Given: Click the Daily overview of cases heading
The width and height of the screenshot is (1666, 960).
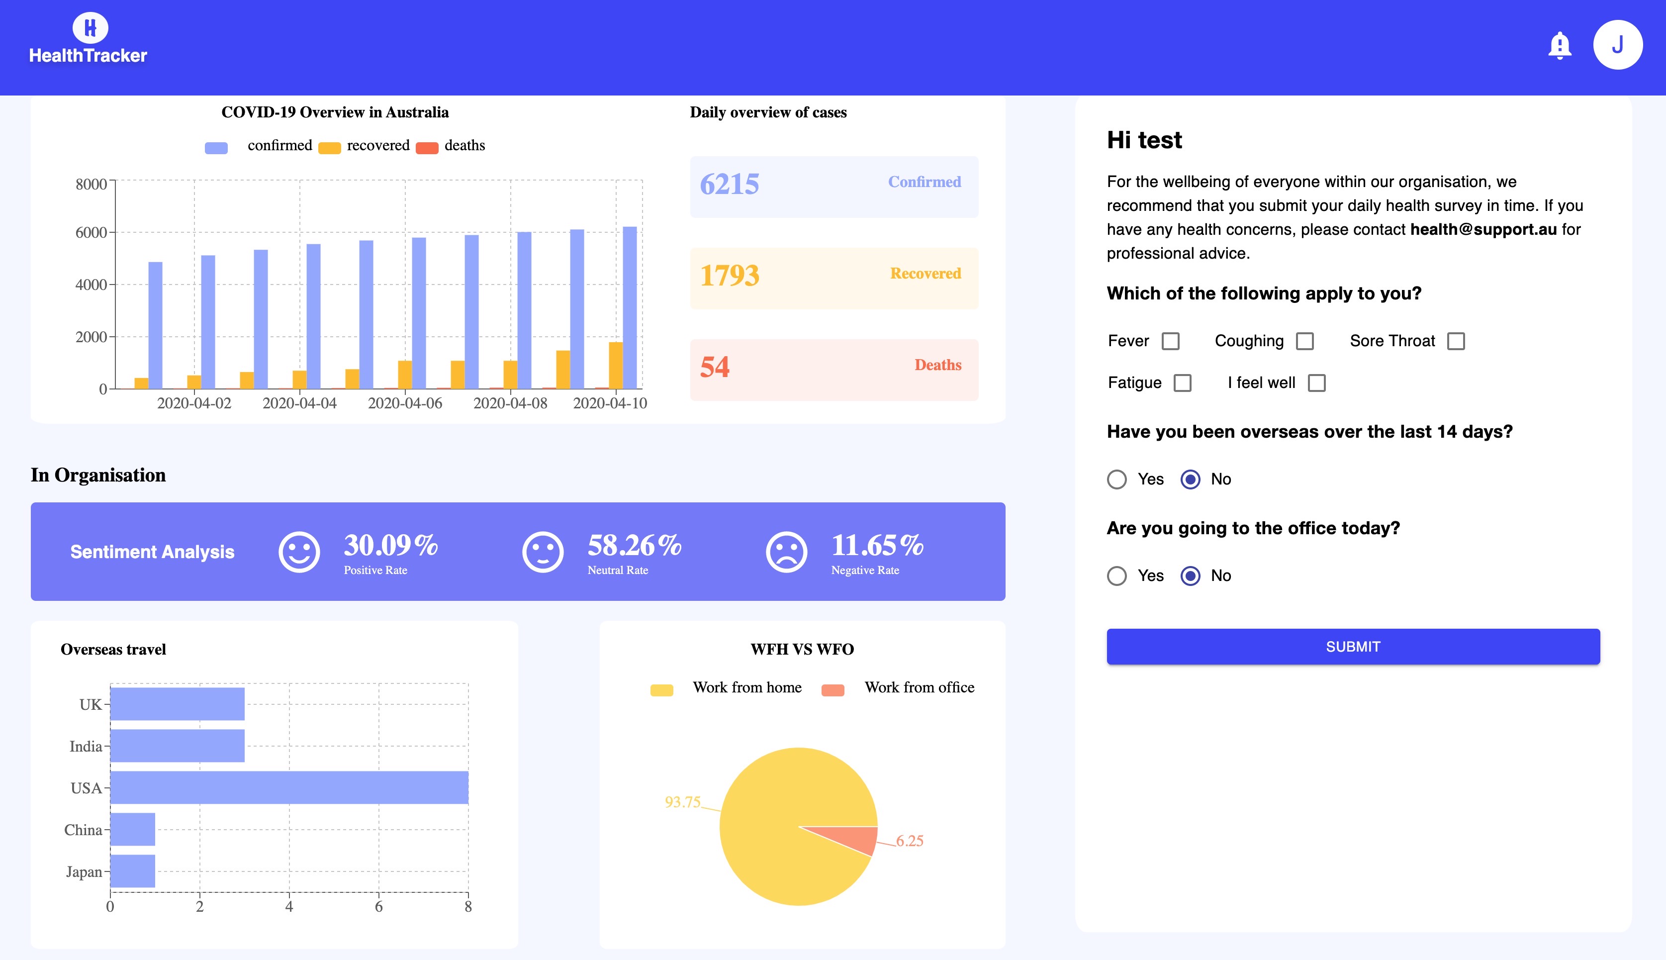Looking at the screenshot, I should pyautogui.click(x=768, y=112).
